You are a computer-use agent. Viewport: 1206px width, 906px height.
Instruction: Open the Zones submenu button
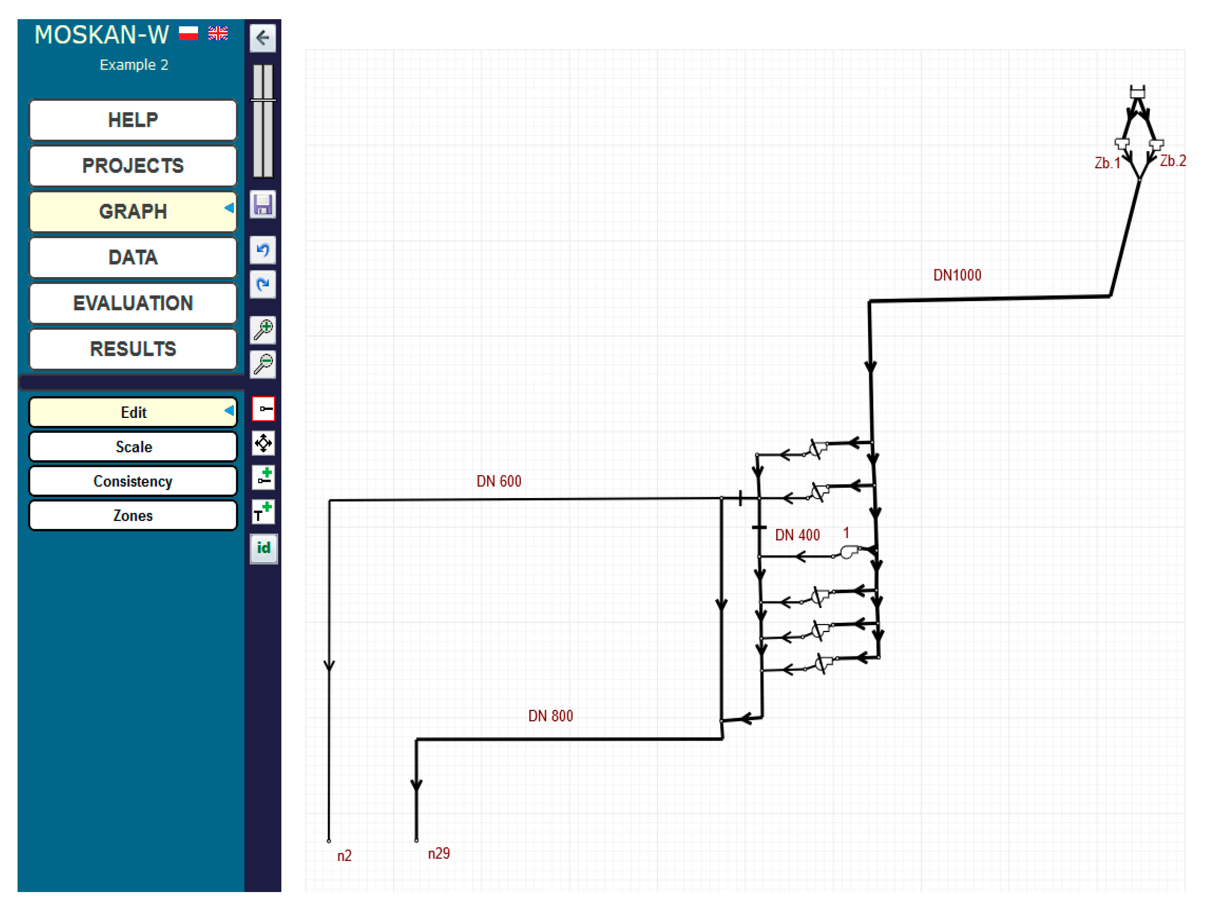point(133,515)
